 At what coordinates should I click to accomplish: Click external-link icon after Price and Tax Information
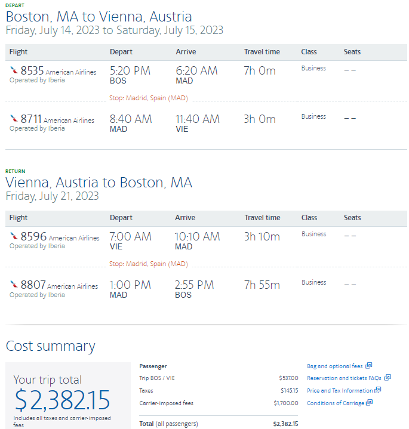(377, 390)
